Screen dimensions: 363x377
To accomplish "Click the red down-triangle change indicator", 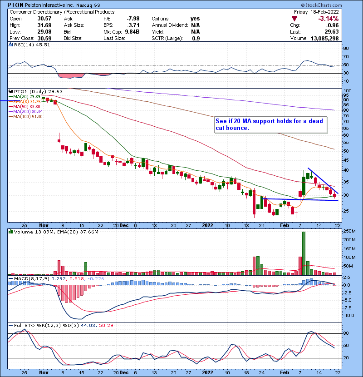I will 294,19.
